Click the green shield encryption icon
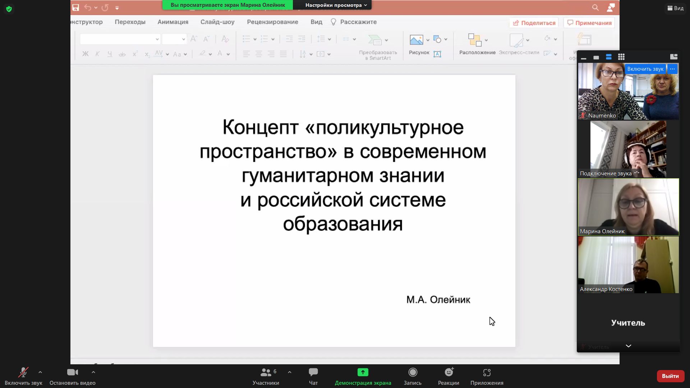 pyautogui.click(x=9, y=9)
